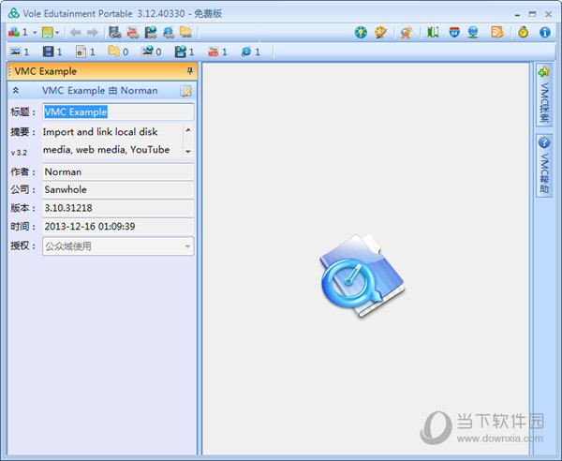The height and width of the screenshot is (461, 562).
Task: Click the link Internet Explorer page icon
Action: 168,33
